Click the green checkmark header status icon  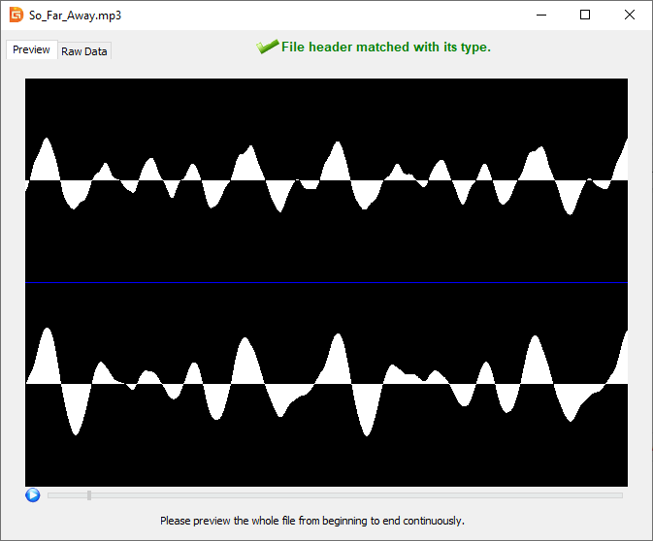pos(268,47)
